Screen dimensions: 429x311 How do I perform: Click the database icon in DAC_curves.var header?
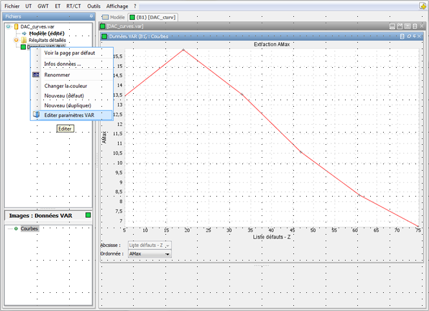tap(415, 27)
